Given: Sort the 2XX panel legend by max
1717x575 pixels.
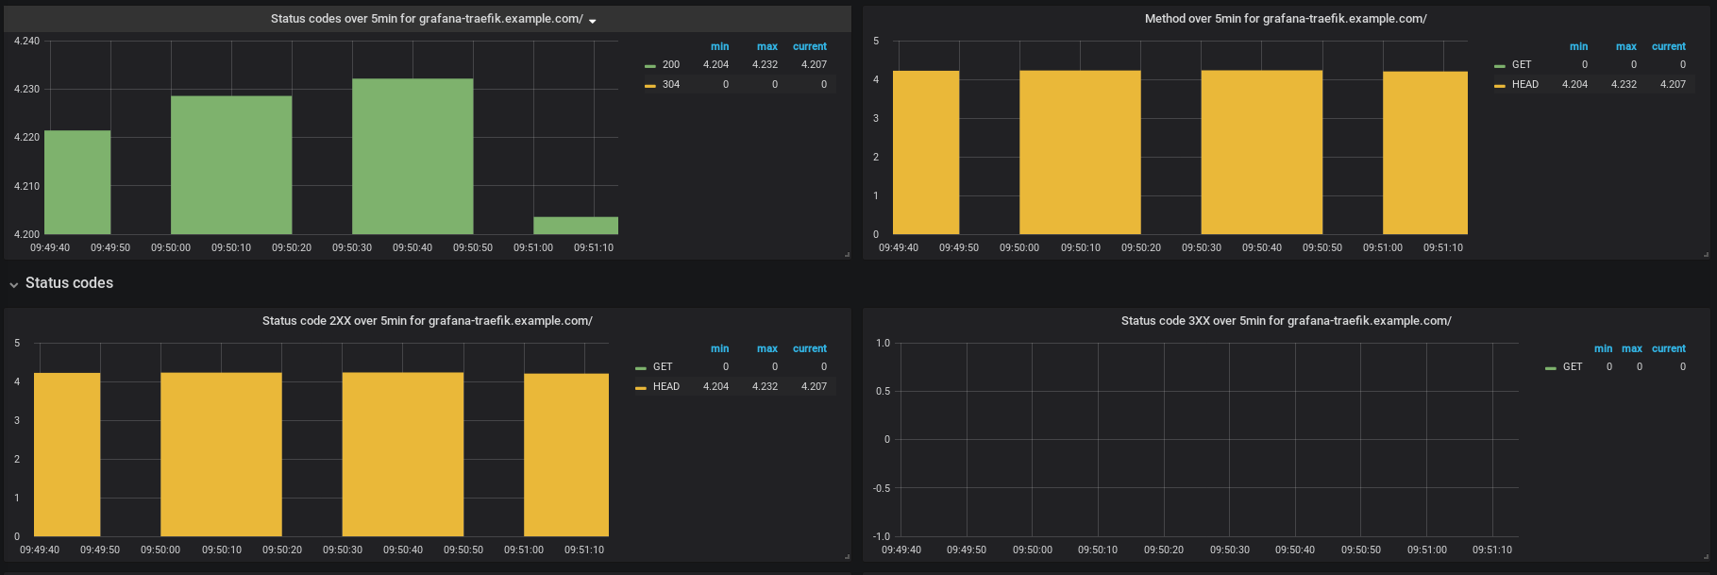Looking at the screenshot, I should (x=767, y=348).
